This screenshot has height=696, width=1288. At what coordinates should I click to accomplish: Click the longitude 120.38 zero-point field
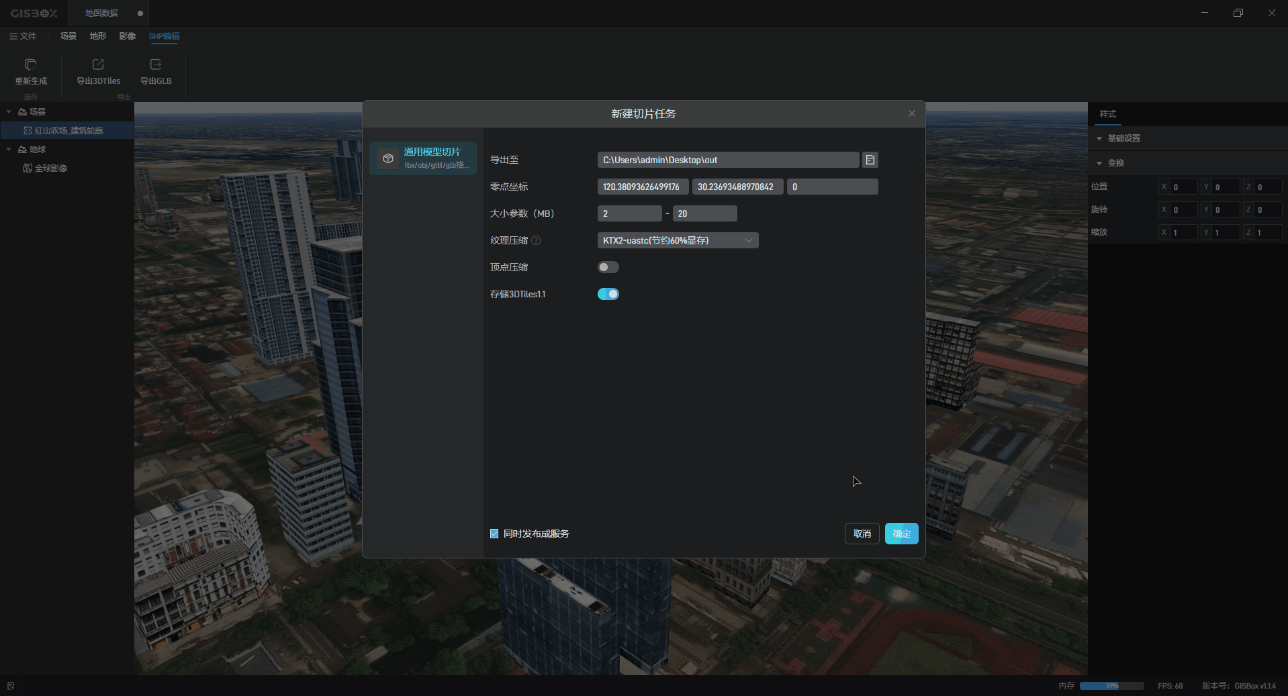coord(643,187)
